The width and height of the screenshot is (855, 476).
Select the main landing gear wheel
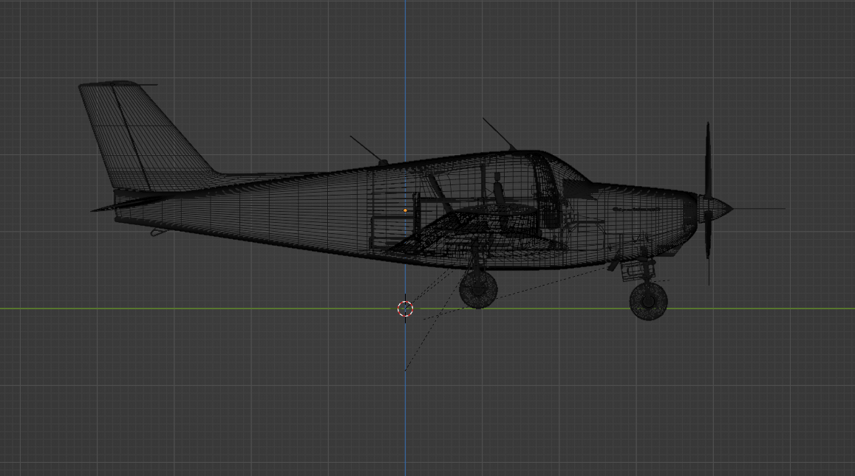coord(478,289)
